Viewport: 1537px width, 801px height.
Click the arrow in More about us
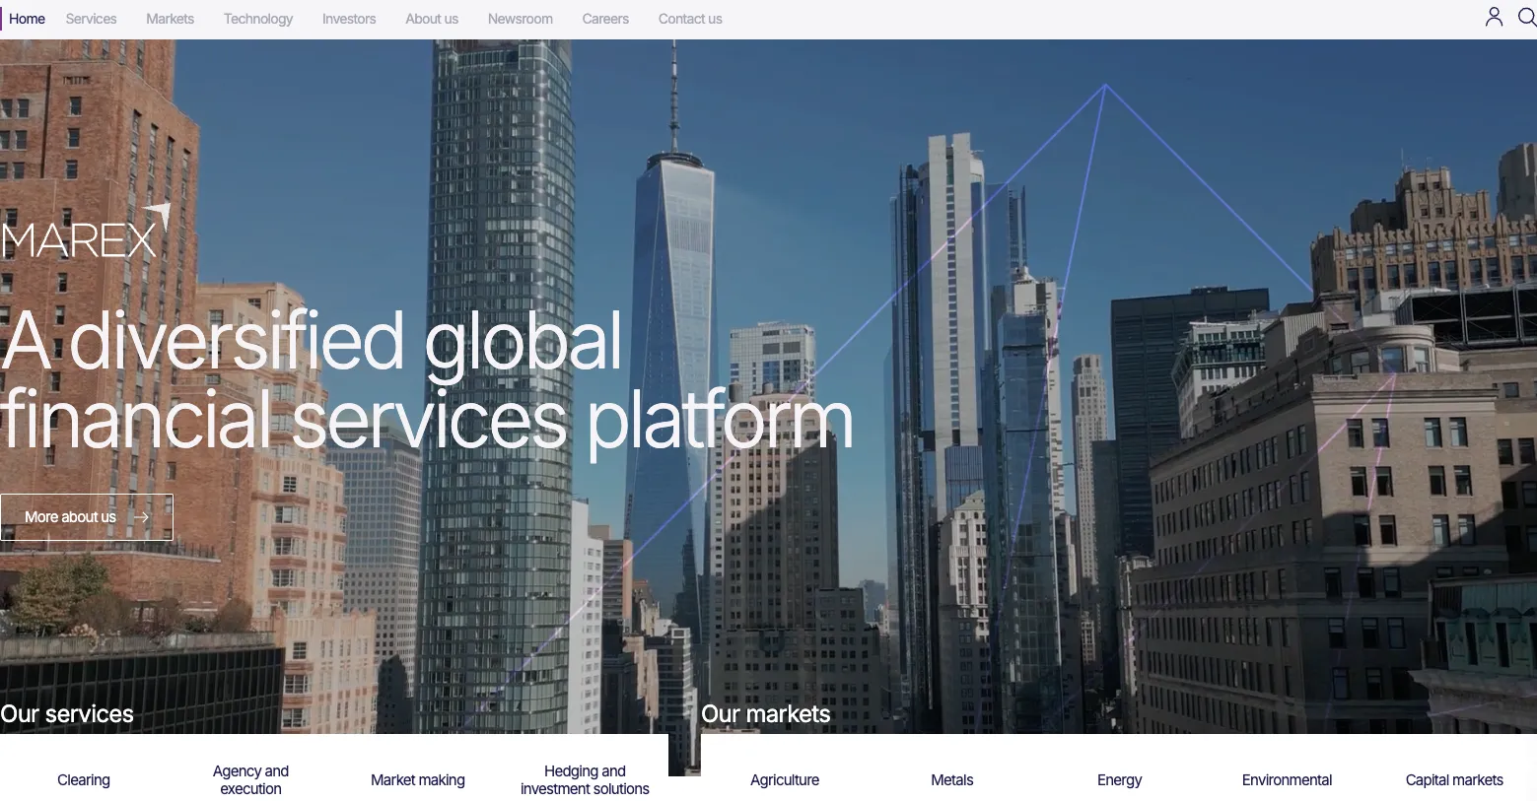pos(142,517)
